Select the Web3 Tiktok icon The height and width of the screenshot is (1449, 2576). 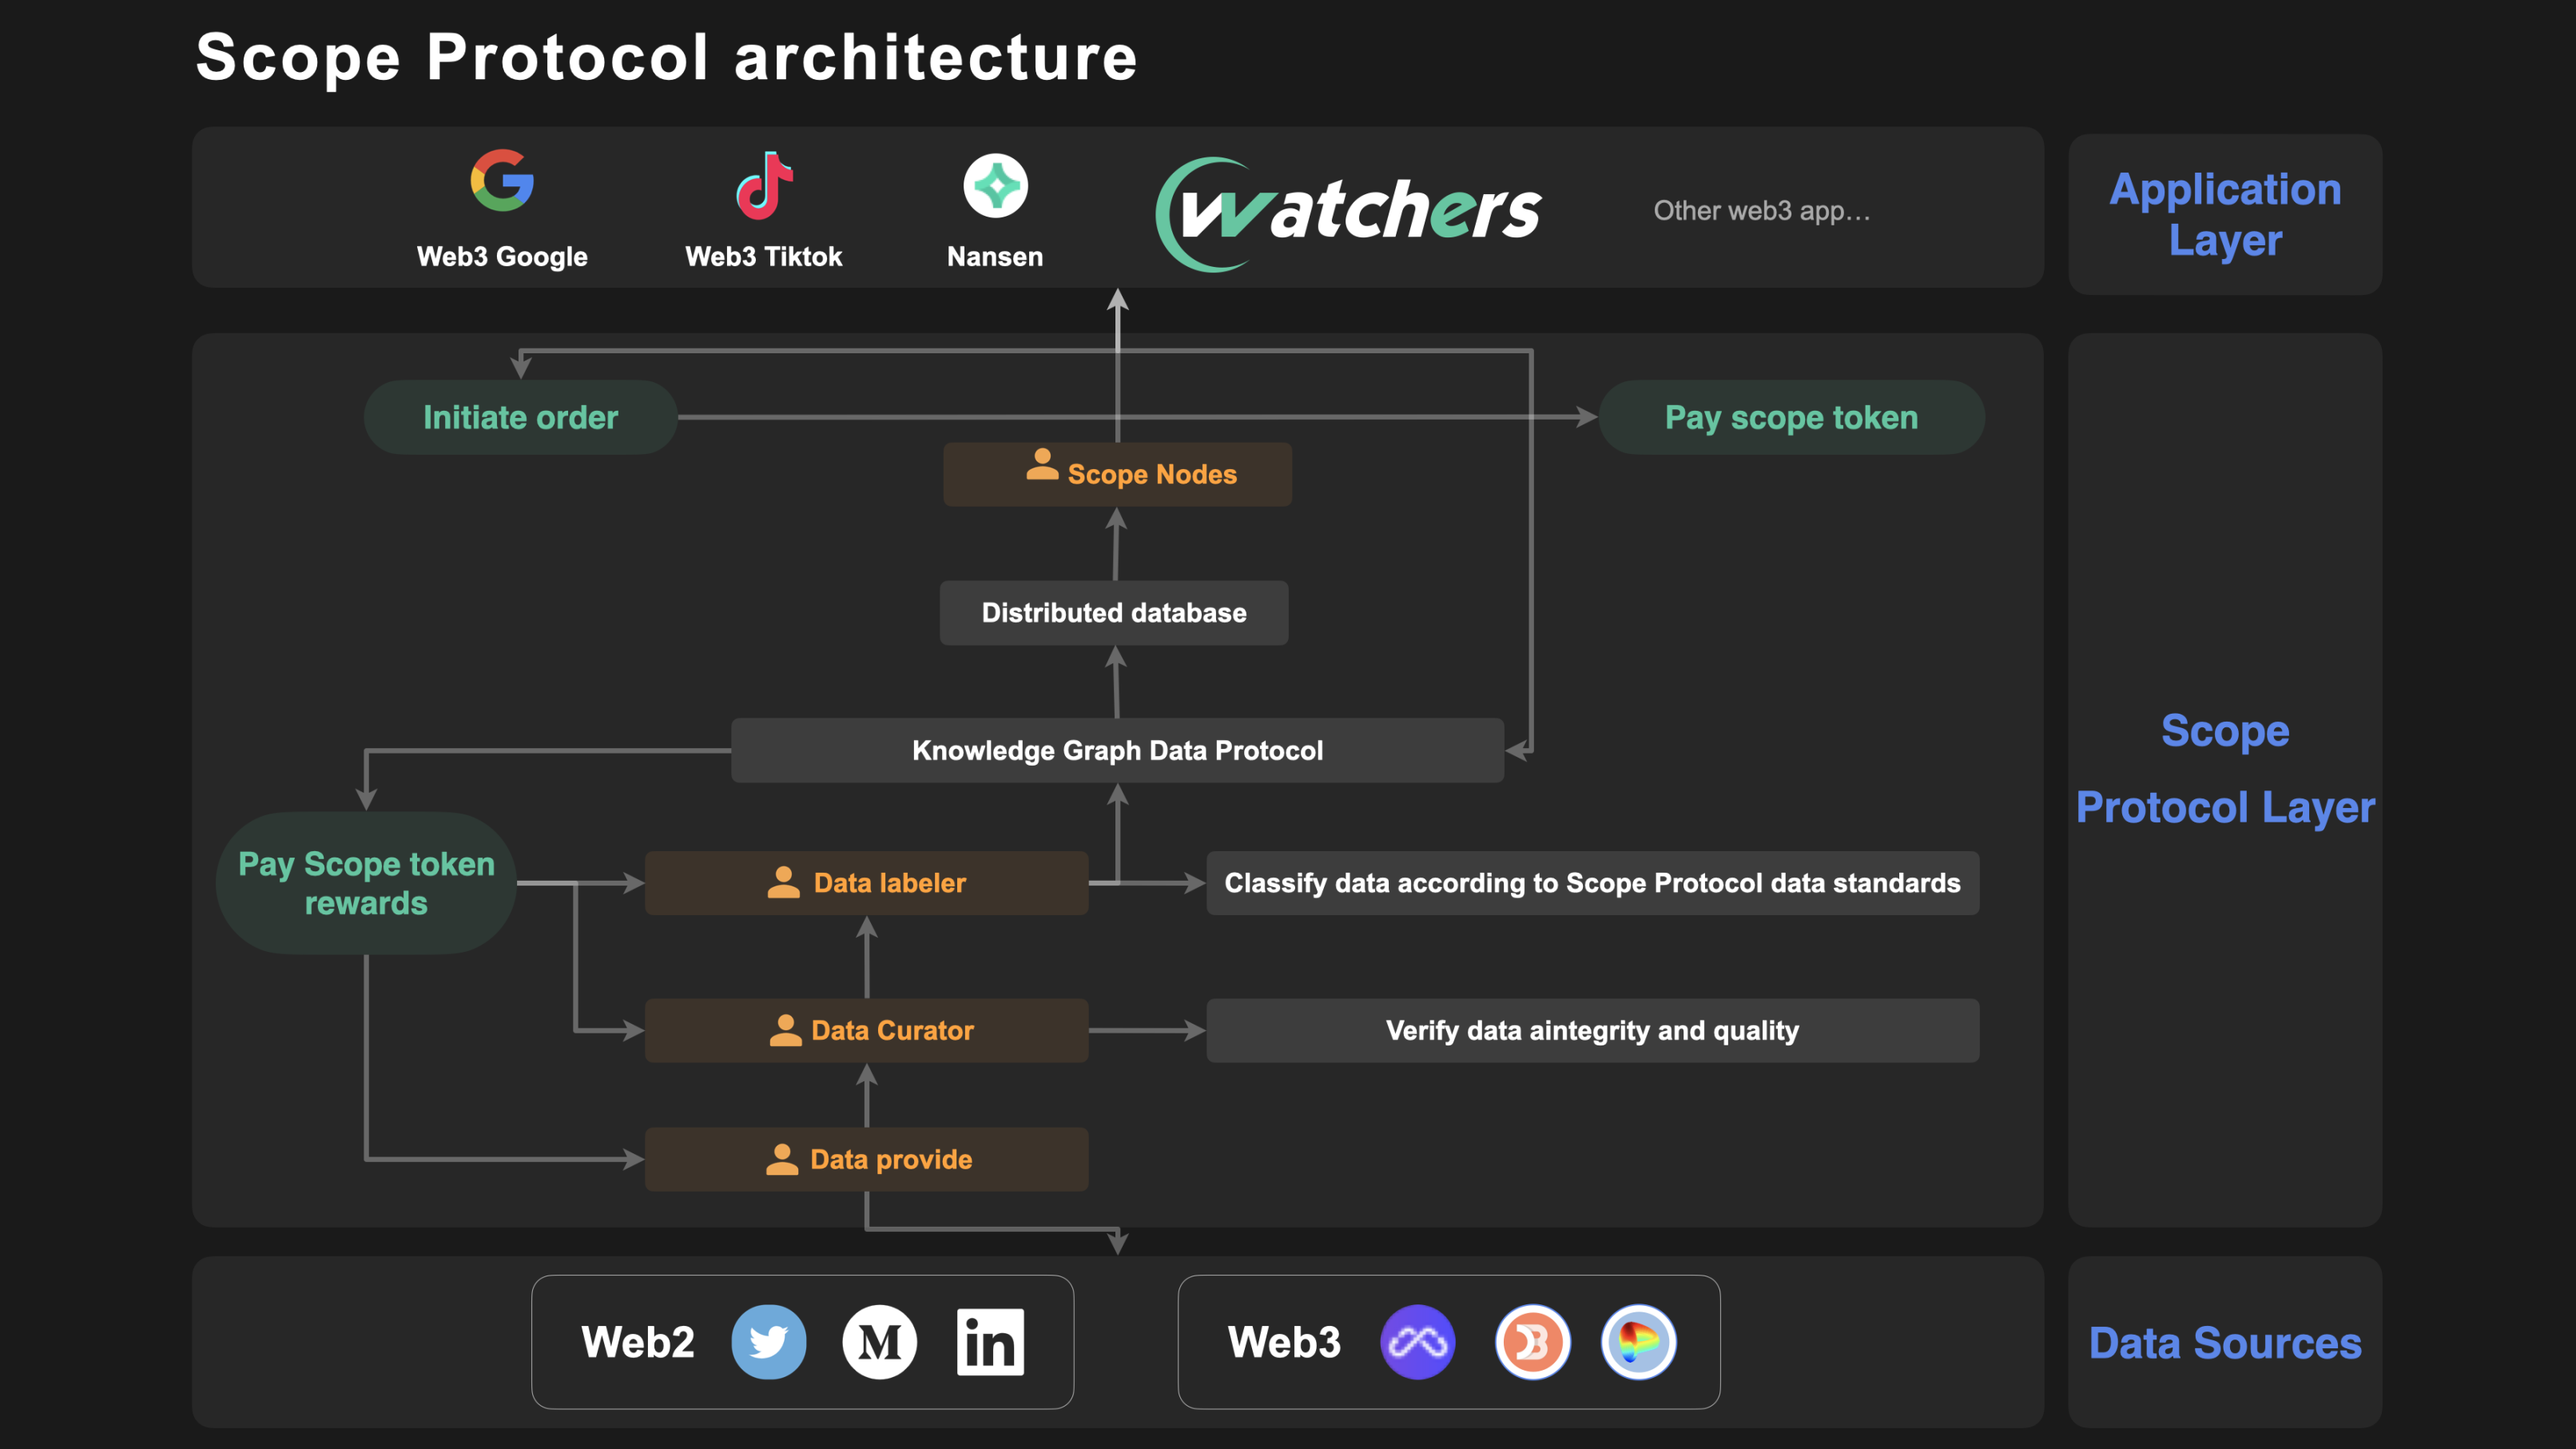pos(763,185)
